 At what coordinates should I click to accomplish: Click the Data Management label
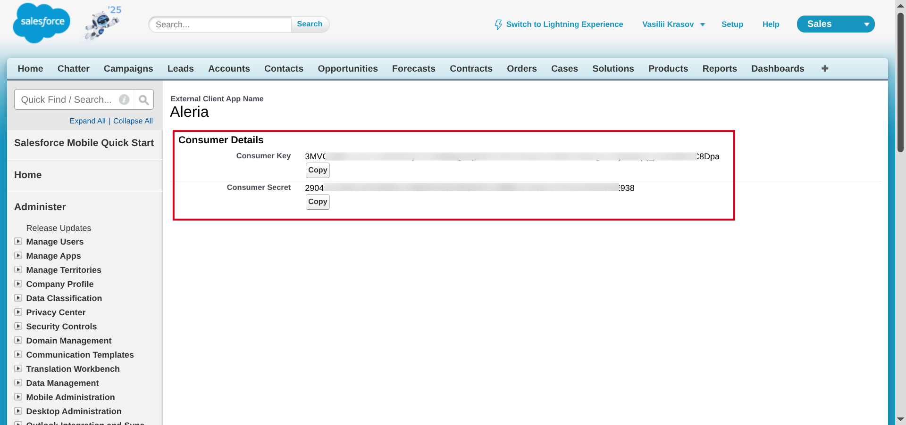(x=62, y=383)
